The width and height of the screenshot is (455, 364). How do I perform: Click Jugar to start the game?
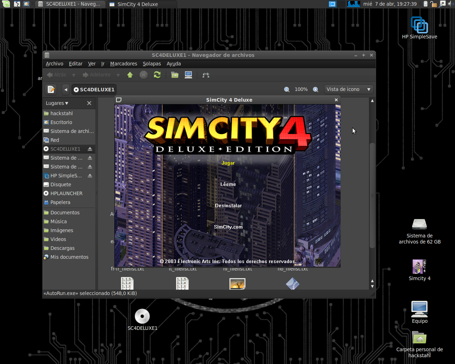click(x=228, y=163)
